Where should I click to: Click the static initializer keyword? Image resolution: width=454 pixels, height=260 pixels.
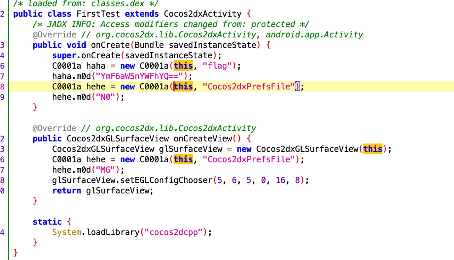47,222
